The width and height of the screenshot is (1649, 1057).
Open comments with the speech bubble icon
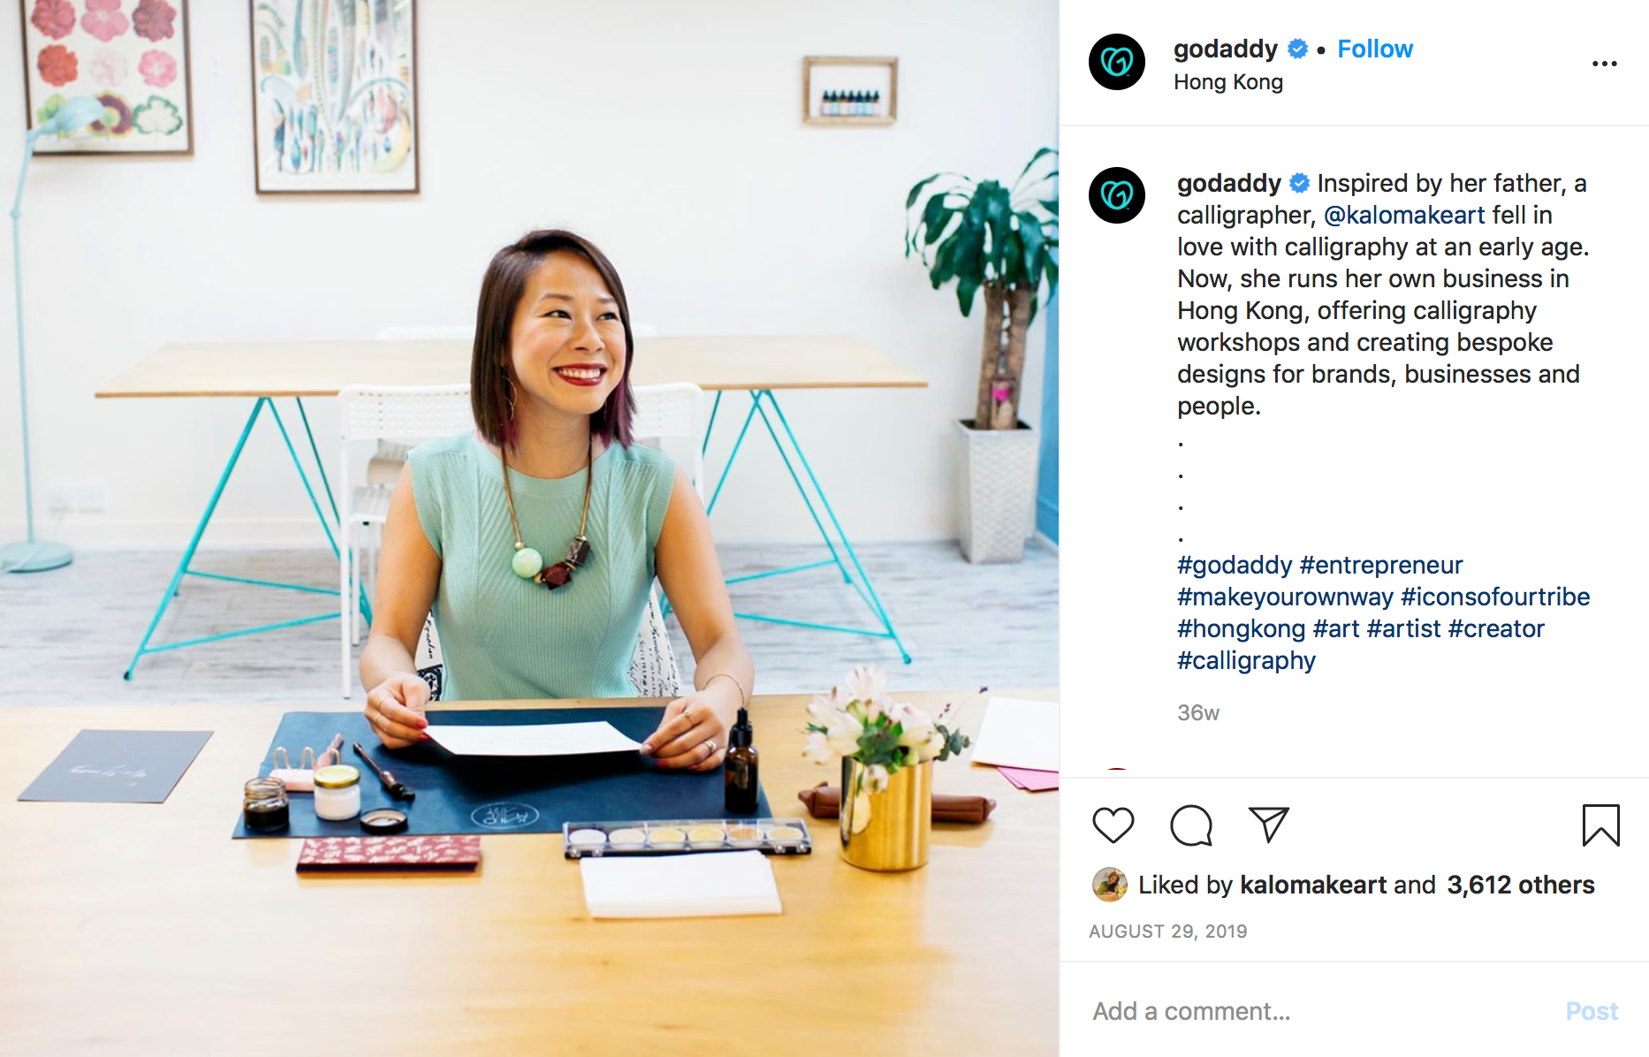(1191, 825)
